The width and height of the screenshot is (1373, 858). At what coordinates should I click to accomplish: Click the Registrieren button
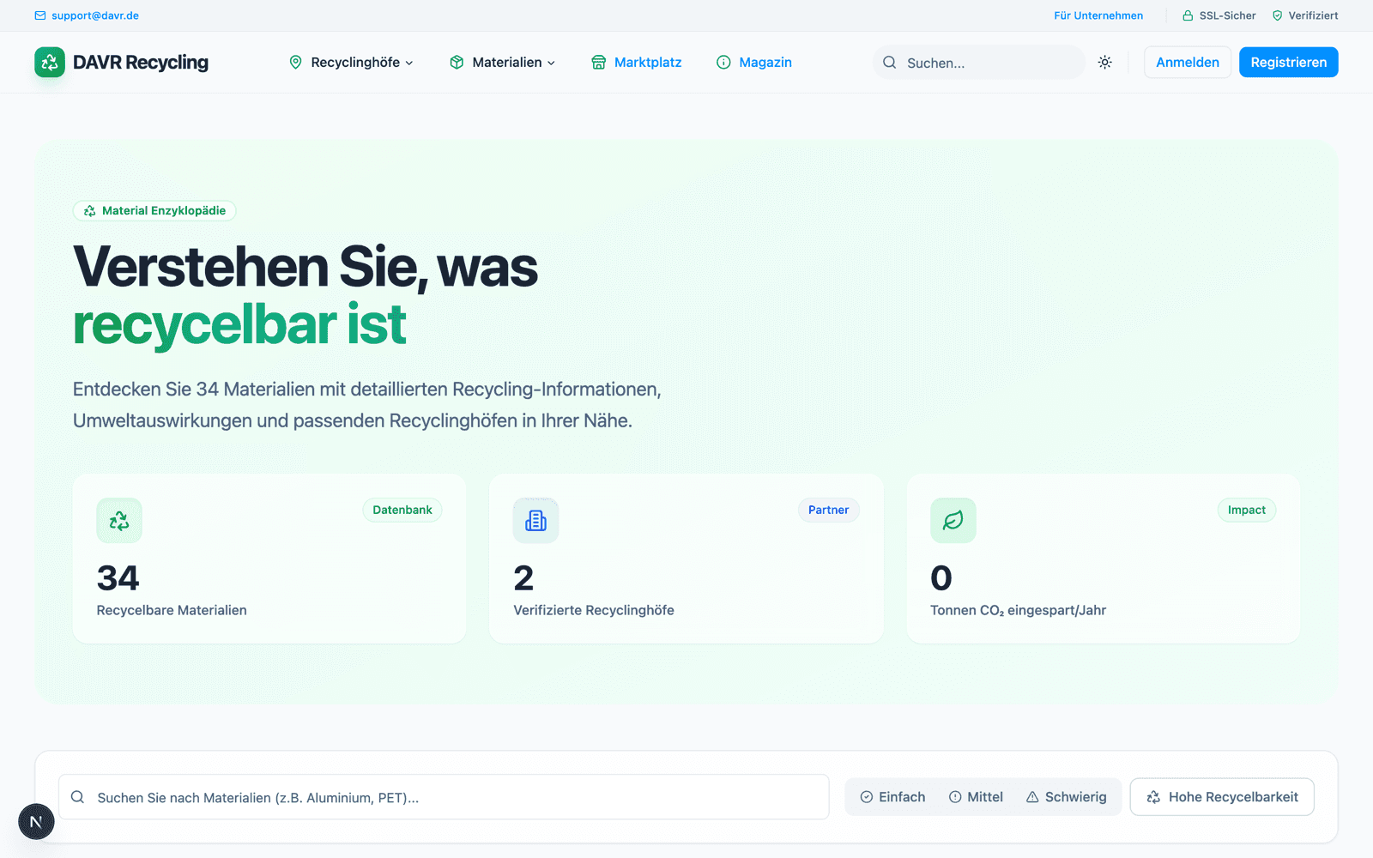(x=1288, y=62)
